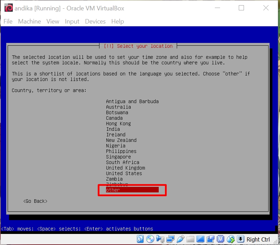Open the Input menu
The height and width of the screenshot is (245, 280).
[x=72, y=21]
